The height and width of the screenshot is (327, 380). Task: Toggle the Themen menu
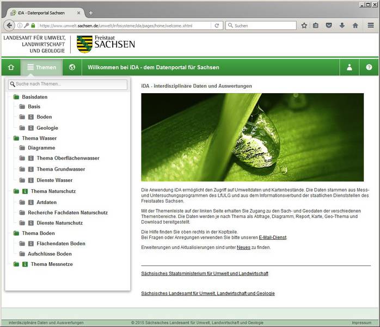click(x=41, y=68)
